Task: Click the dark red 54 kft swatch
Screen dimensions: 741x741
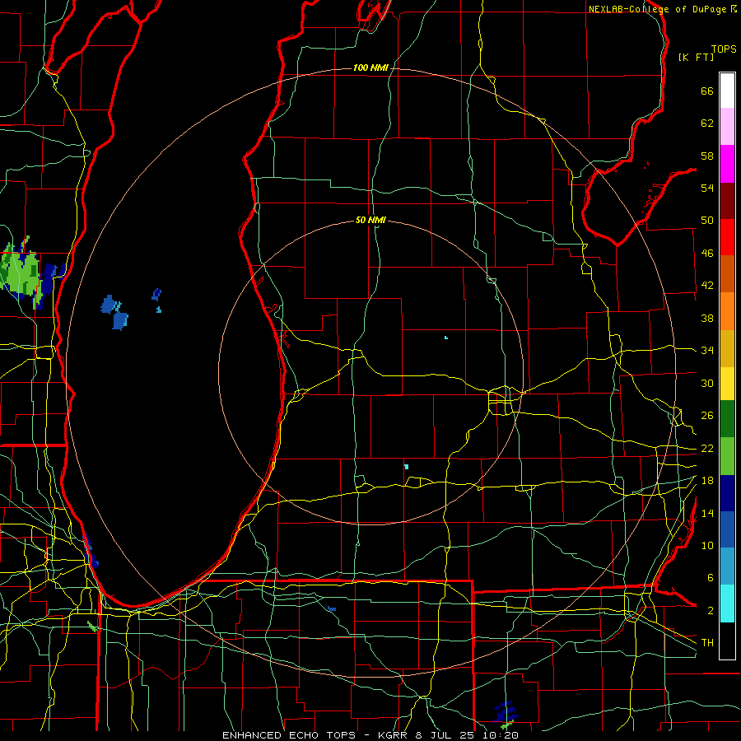Action: pyautogui.click(x=727, y=201)
